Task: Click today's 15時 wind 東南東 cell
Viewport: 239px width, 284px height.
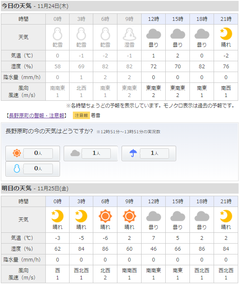Action: coord(178,92)
